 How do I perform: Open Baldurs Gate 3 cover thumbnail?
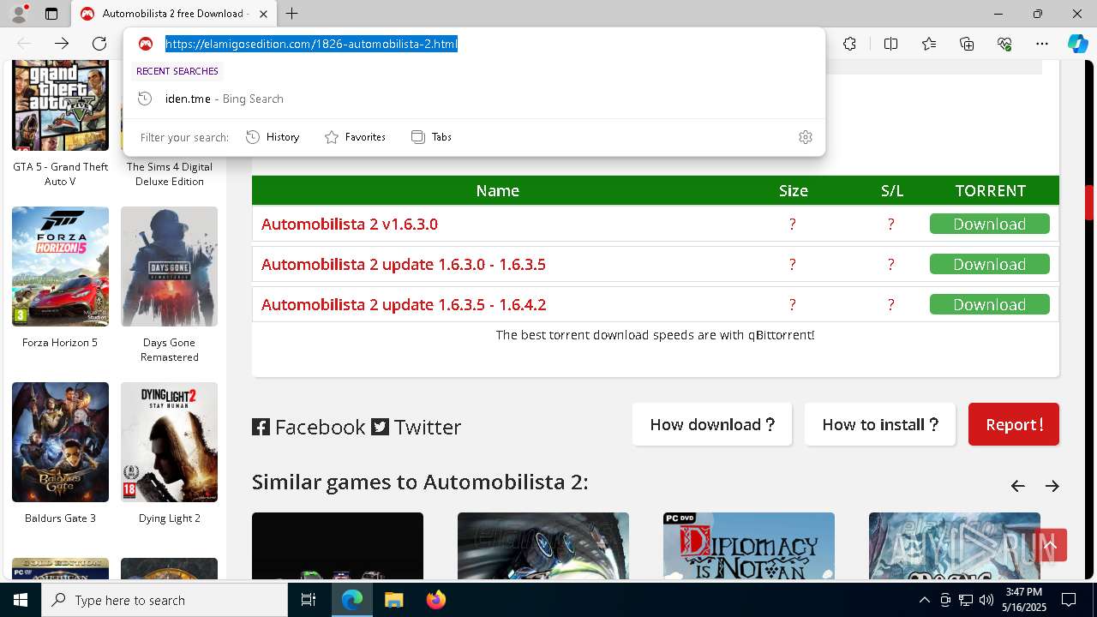click(x=60, y=442)
